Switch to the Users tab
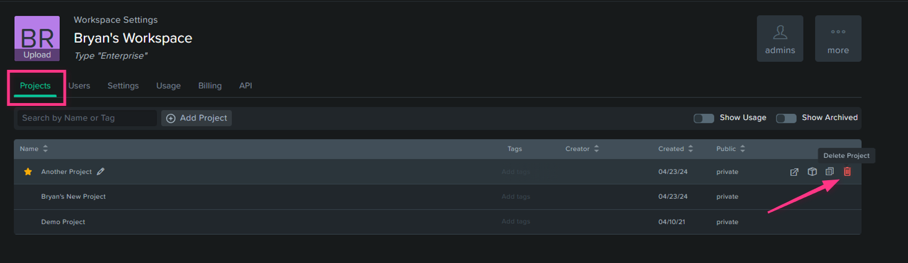 (79, 86)
